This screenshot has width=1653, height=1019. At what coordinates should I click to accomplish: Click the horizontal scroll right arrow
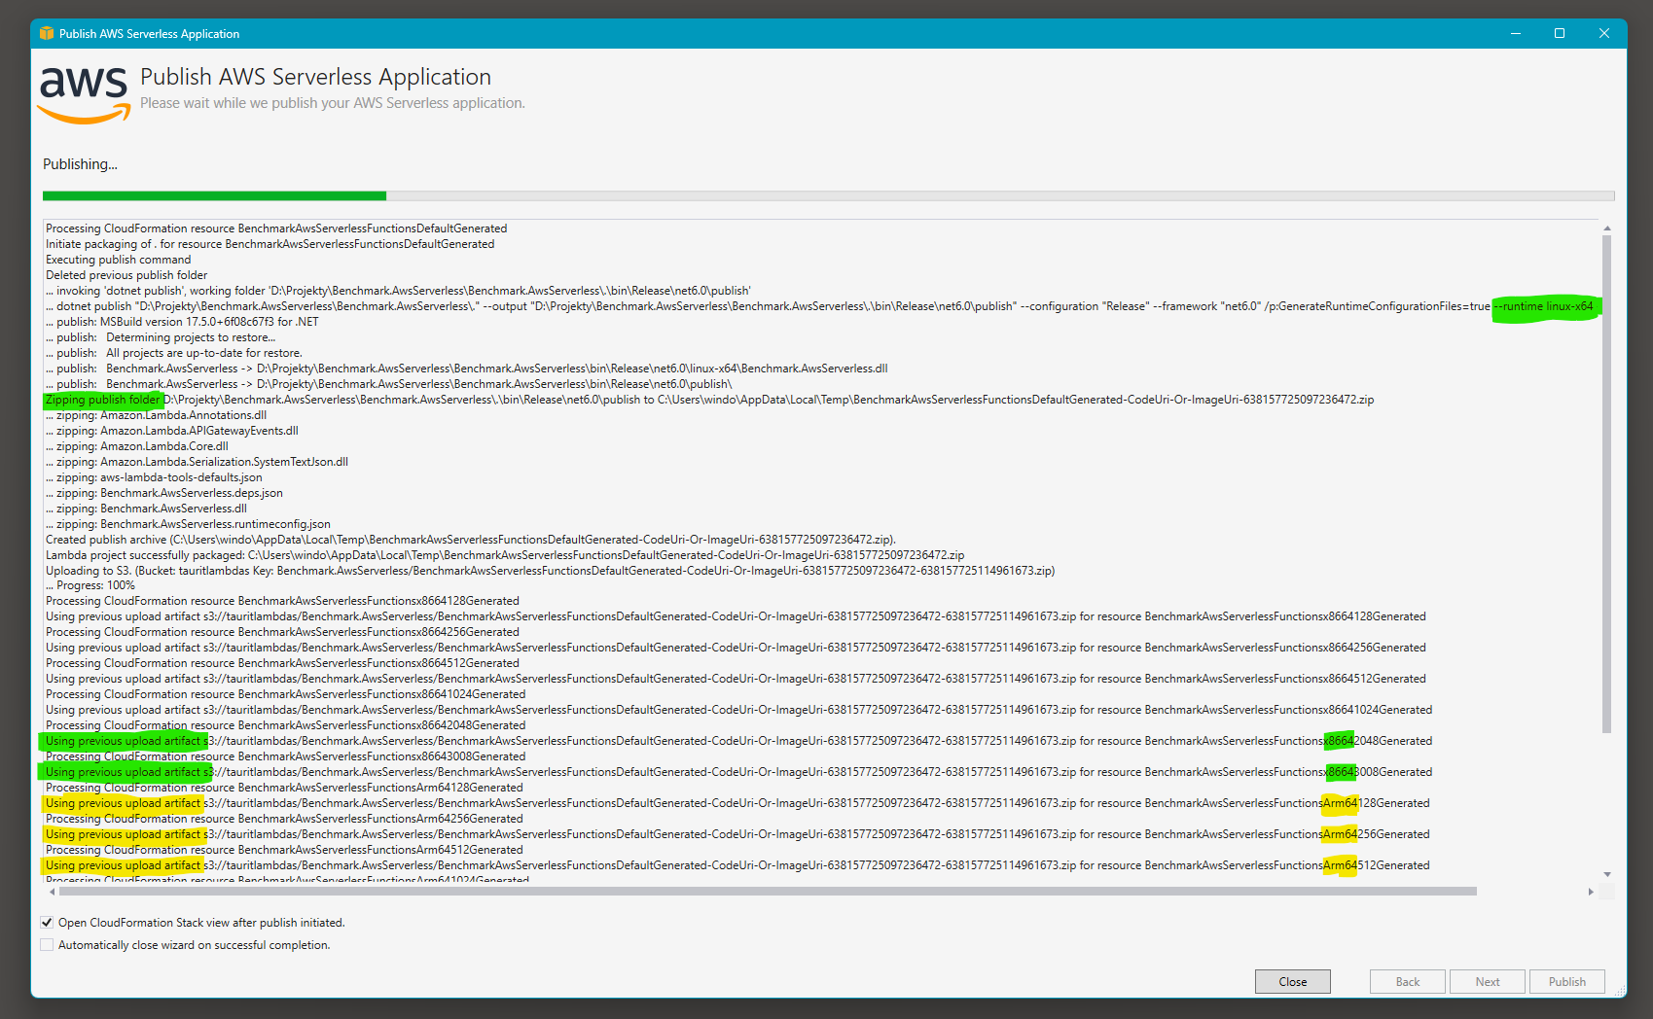[x=1591, y=892]
